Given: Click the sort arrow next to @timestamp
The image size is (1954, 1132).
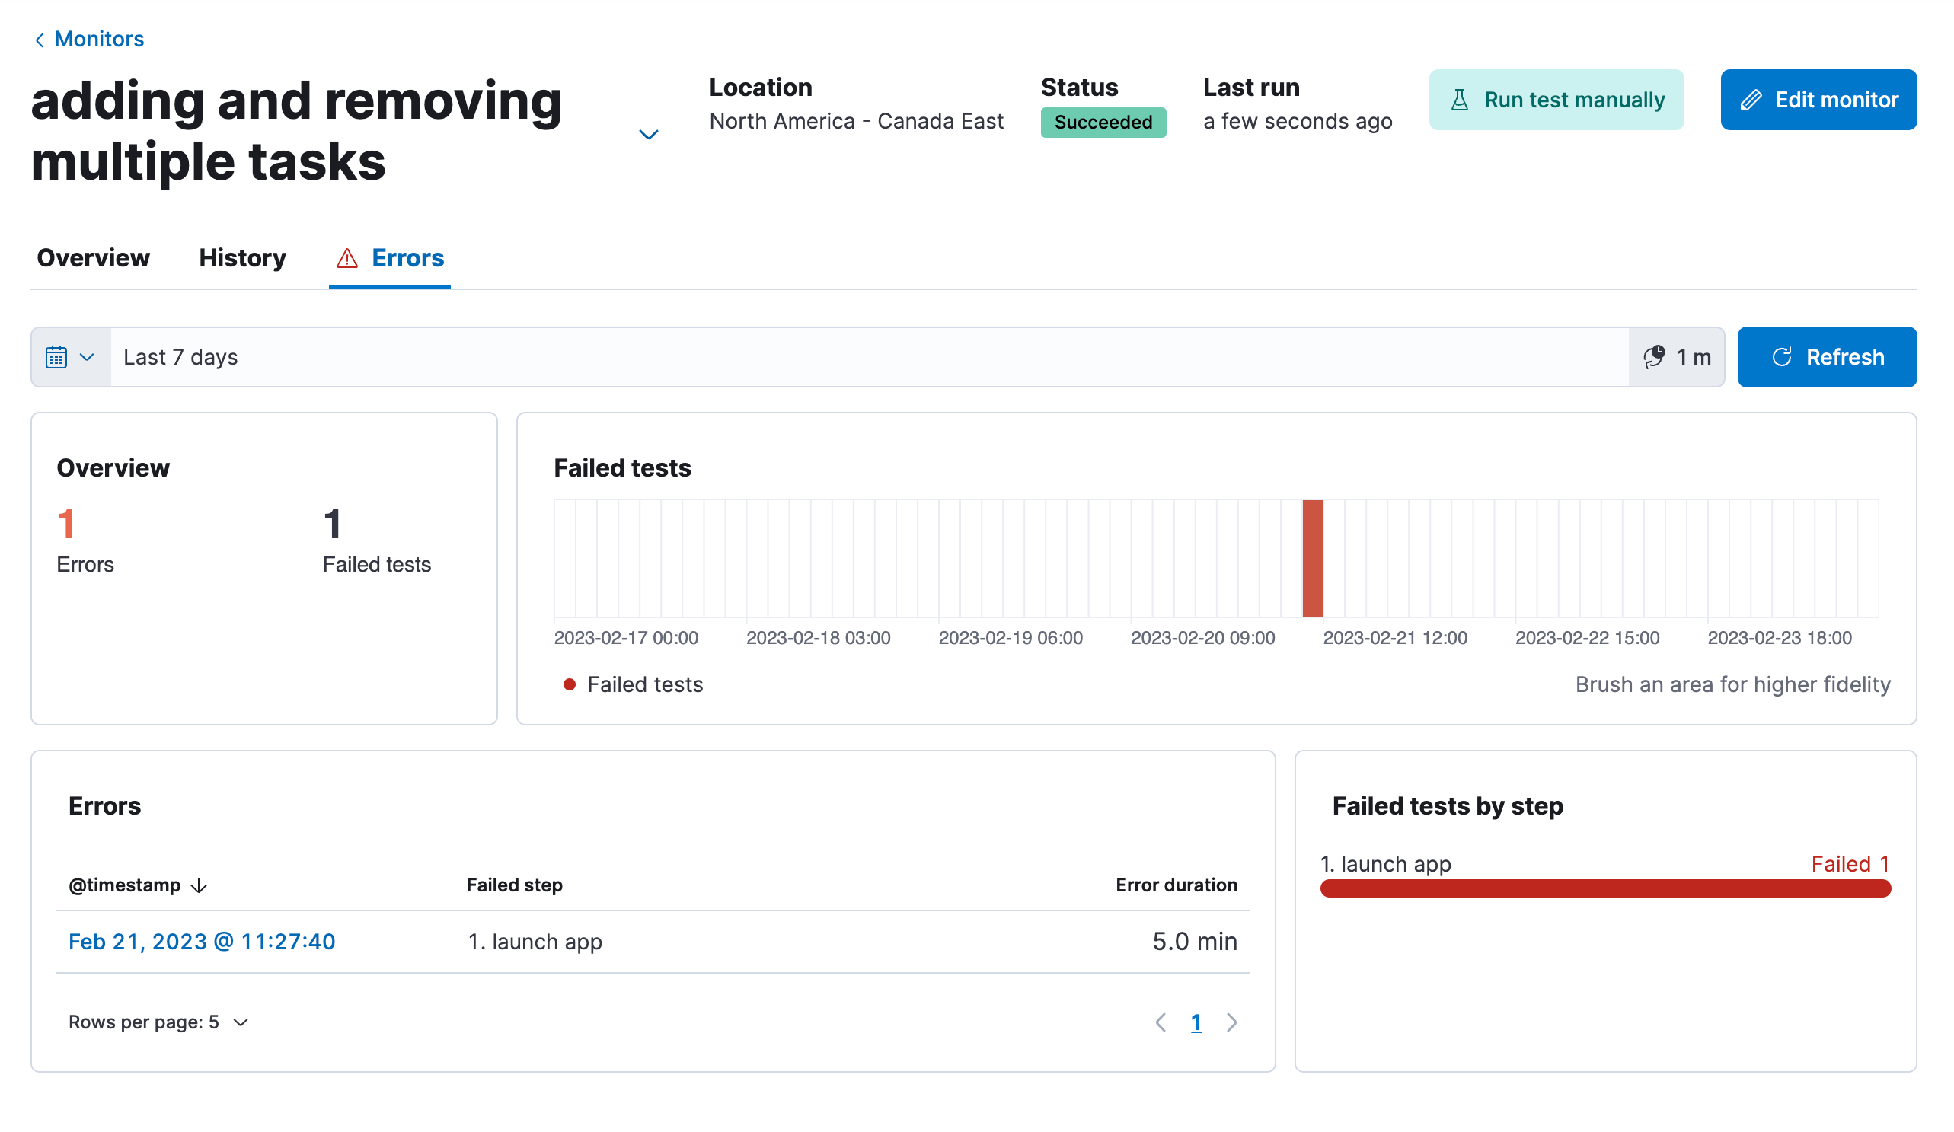Looking at the screenshot, I should click(200, 885).
